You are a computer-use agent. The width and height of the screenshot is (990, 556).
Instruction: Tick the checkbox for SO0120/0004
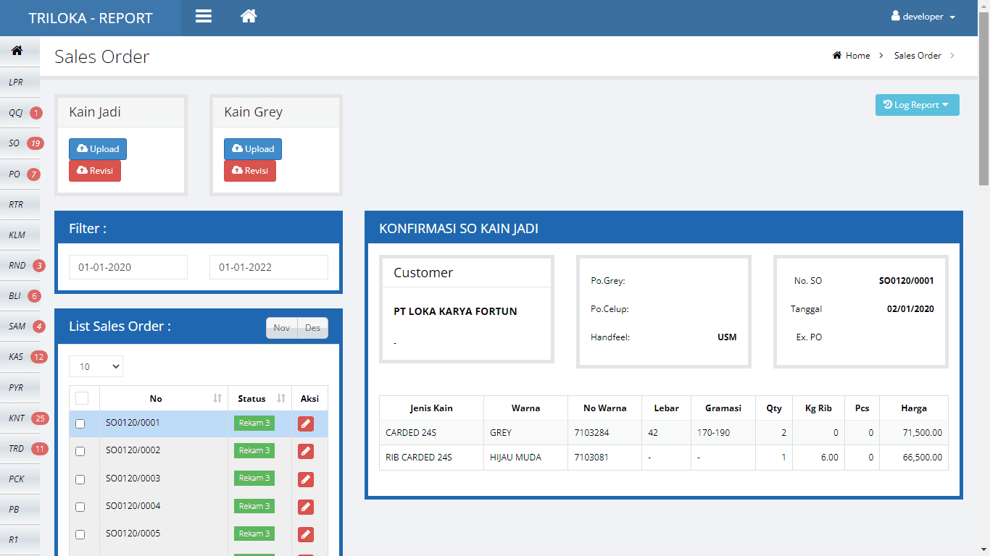(80, 507)
